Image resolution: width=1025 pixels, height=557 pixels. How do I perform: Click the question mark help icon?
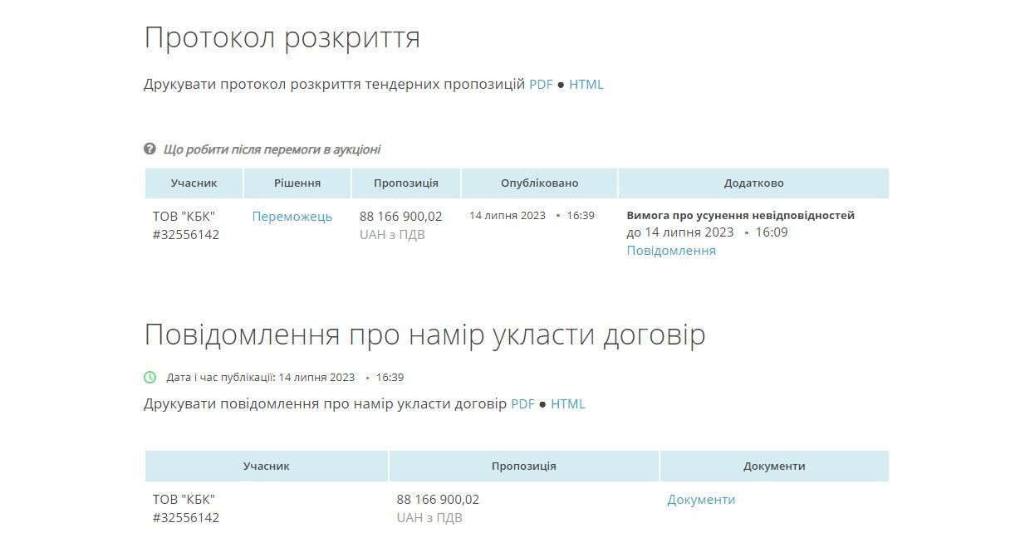point(148,149)
